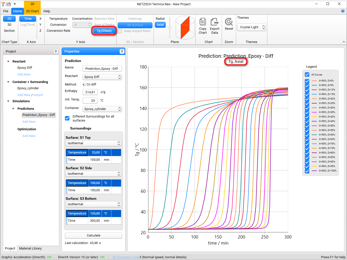Click the cylinder plane preview icon
Screen dimensions: 347x260
point(185,27)
